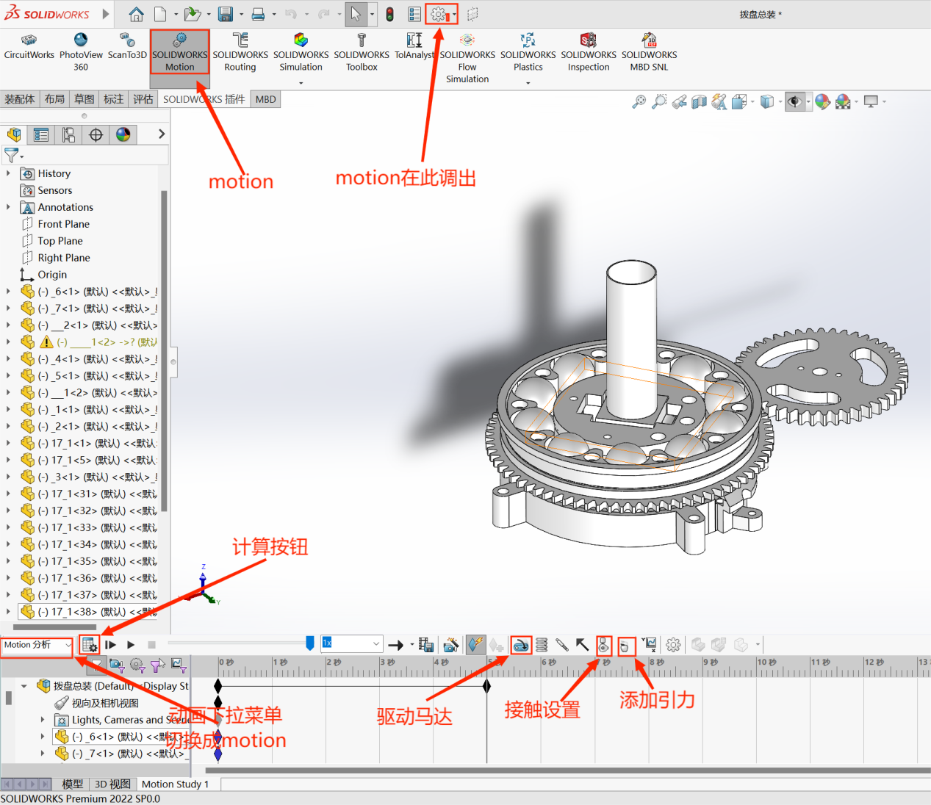Expand Lights, Cameras and Scene in motion tree
This screenshot has height=805, width=931.
tap(43, 720)
